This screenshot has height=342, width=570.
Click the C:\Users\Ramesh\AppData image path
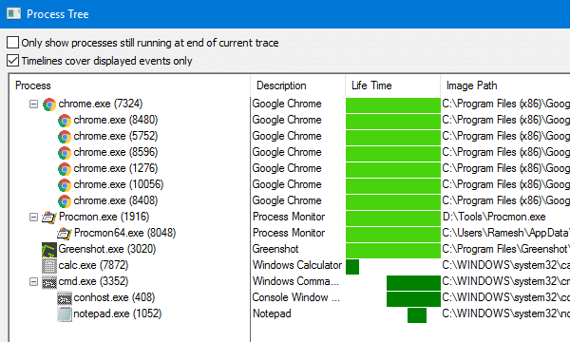505,233
